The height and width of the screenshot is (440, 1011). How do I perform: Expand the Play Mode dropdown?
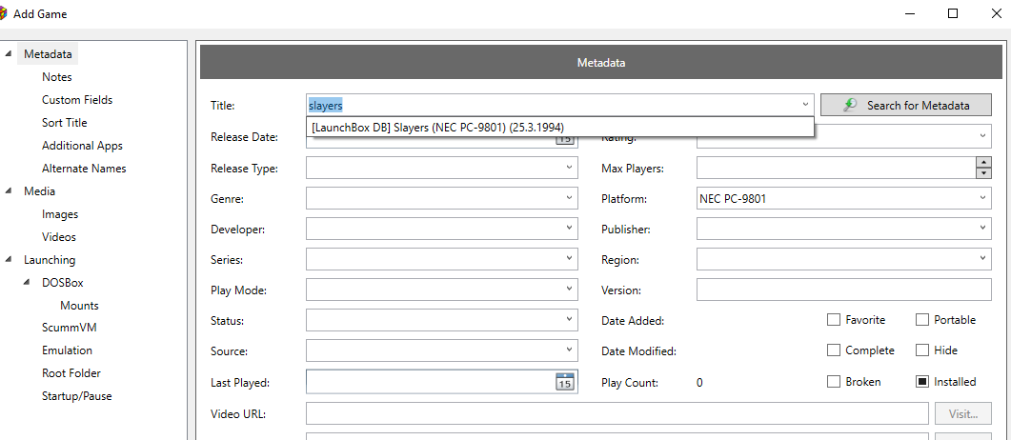point(569,290)
